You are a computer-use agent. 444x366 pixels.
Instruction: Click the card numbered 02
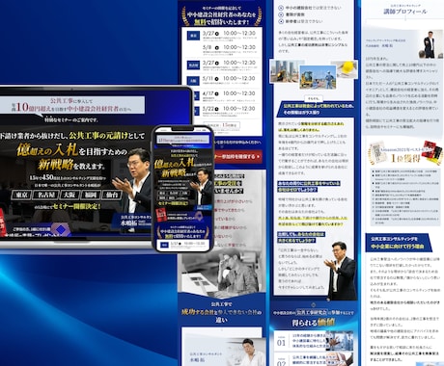point(314,359)
